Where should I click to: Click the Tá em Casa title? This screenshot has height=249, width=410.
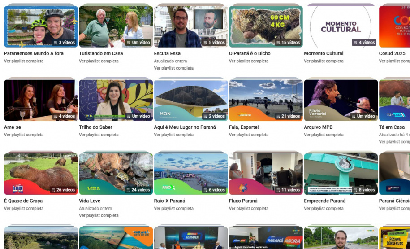coord(392,127)
